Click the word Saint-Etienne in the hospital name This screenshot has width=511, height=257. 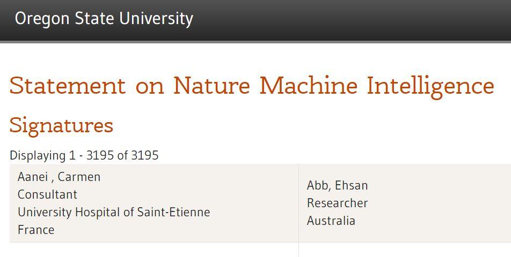coord(173,212)
